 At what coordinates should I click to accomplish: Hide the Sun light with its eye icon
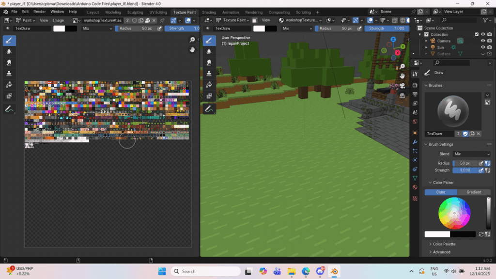[483, 47]
